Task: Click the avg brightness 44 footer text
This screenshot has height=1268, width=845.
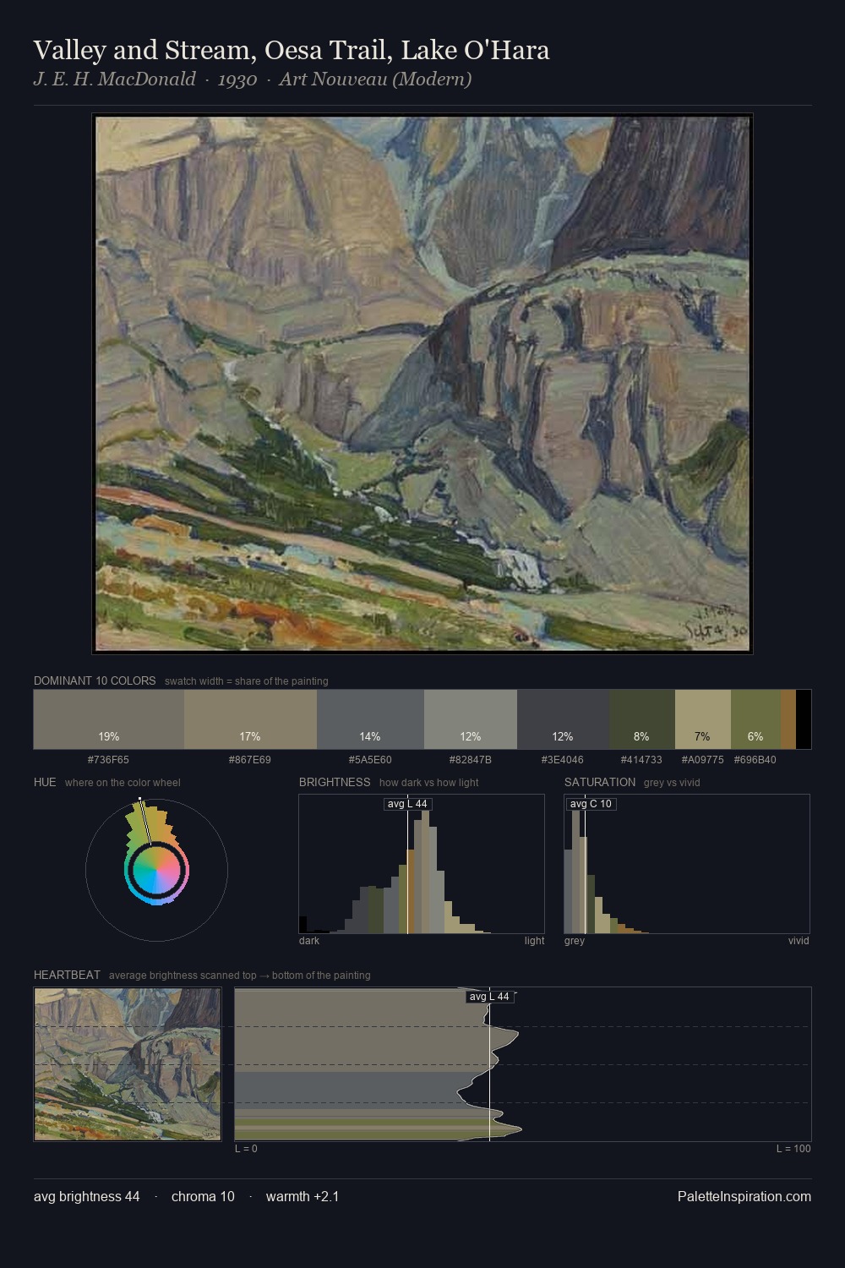Action: (x=87, y=1196)
